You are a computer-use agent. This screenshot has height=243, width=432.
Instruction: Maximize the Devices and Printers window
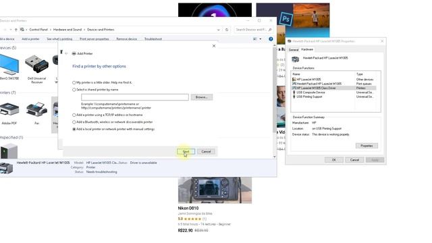(x=259, y=21)
